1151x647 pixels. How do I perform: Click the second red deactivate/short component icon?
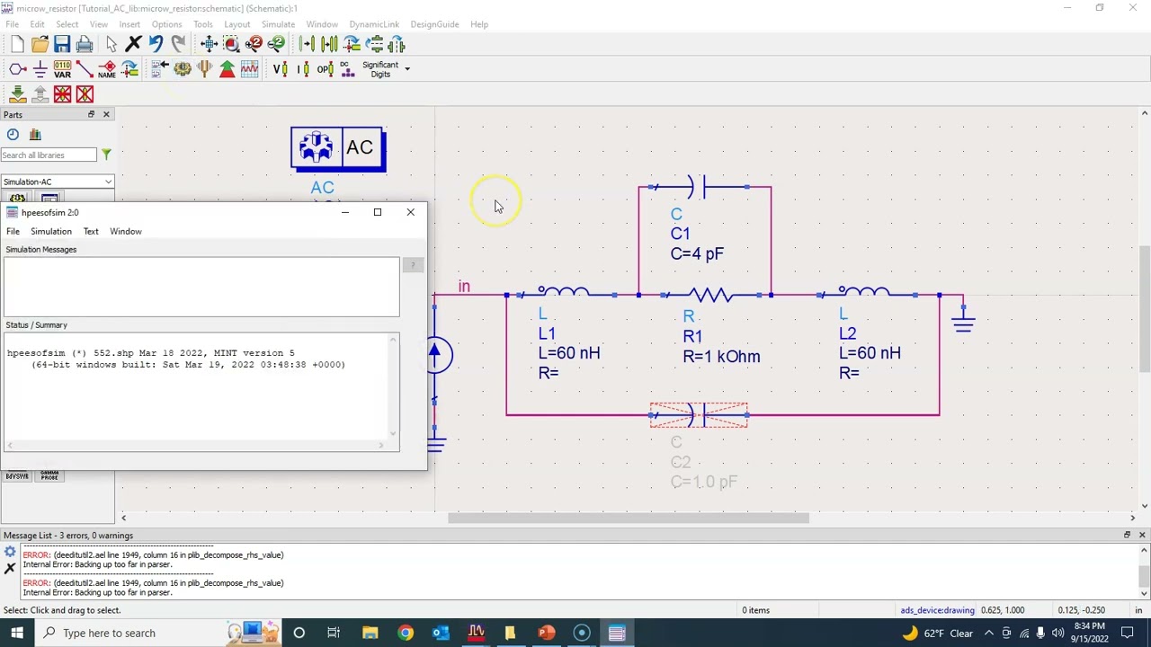click(85, 93)
